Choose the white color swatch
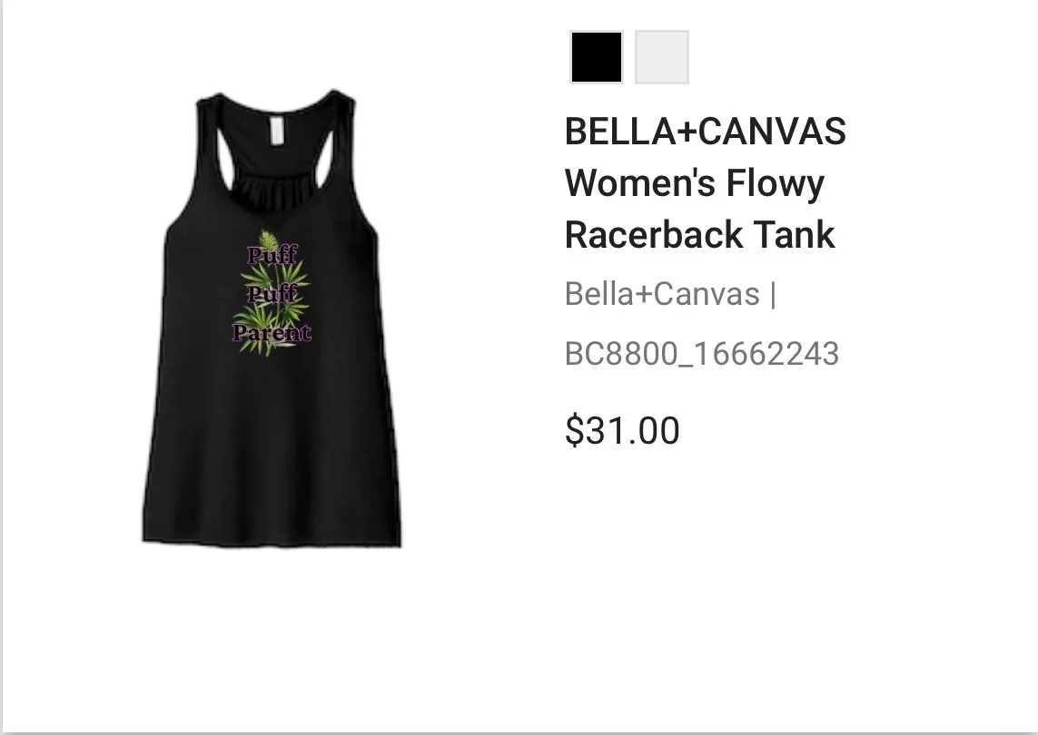This screenshot has width=1038, height=735. (662, 57)
